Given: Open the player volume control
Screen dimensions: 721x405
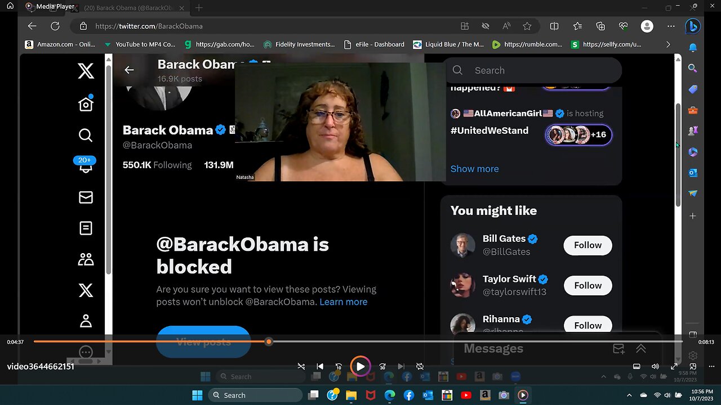Looking at the screenshot, I should click(655, 366).
